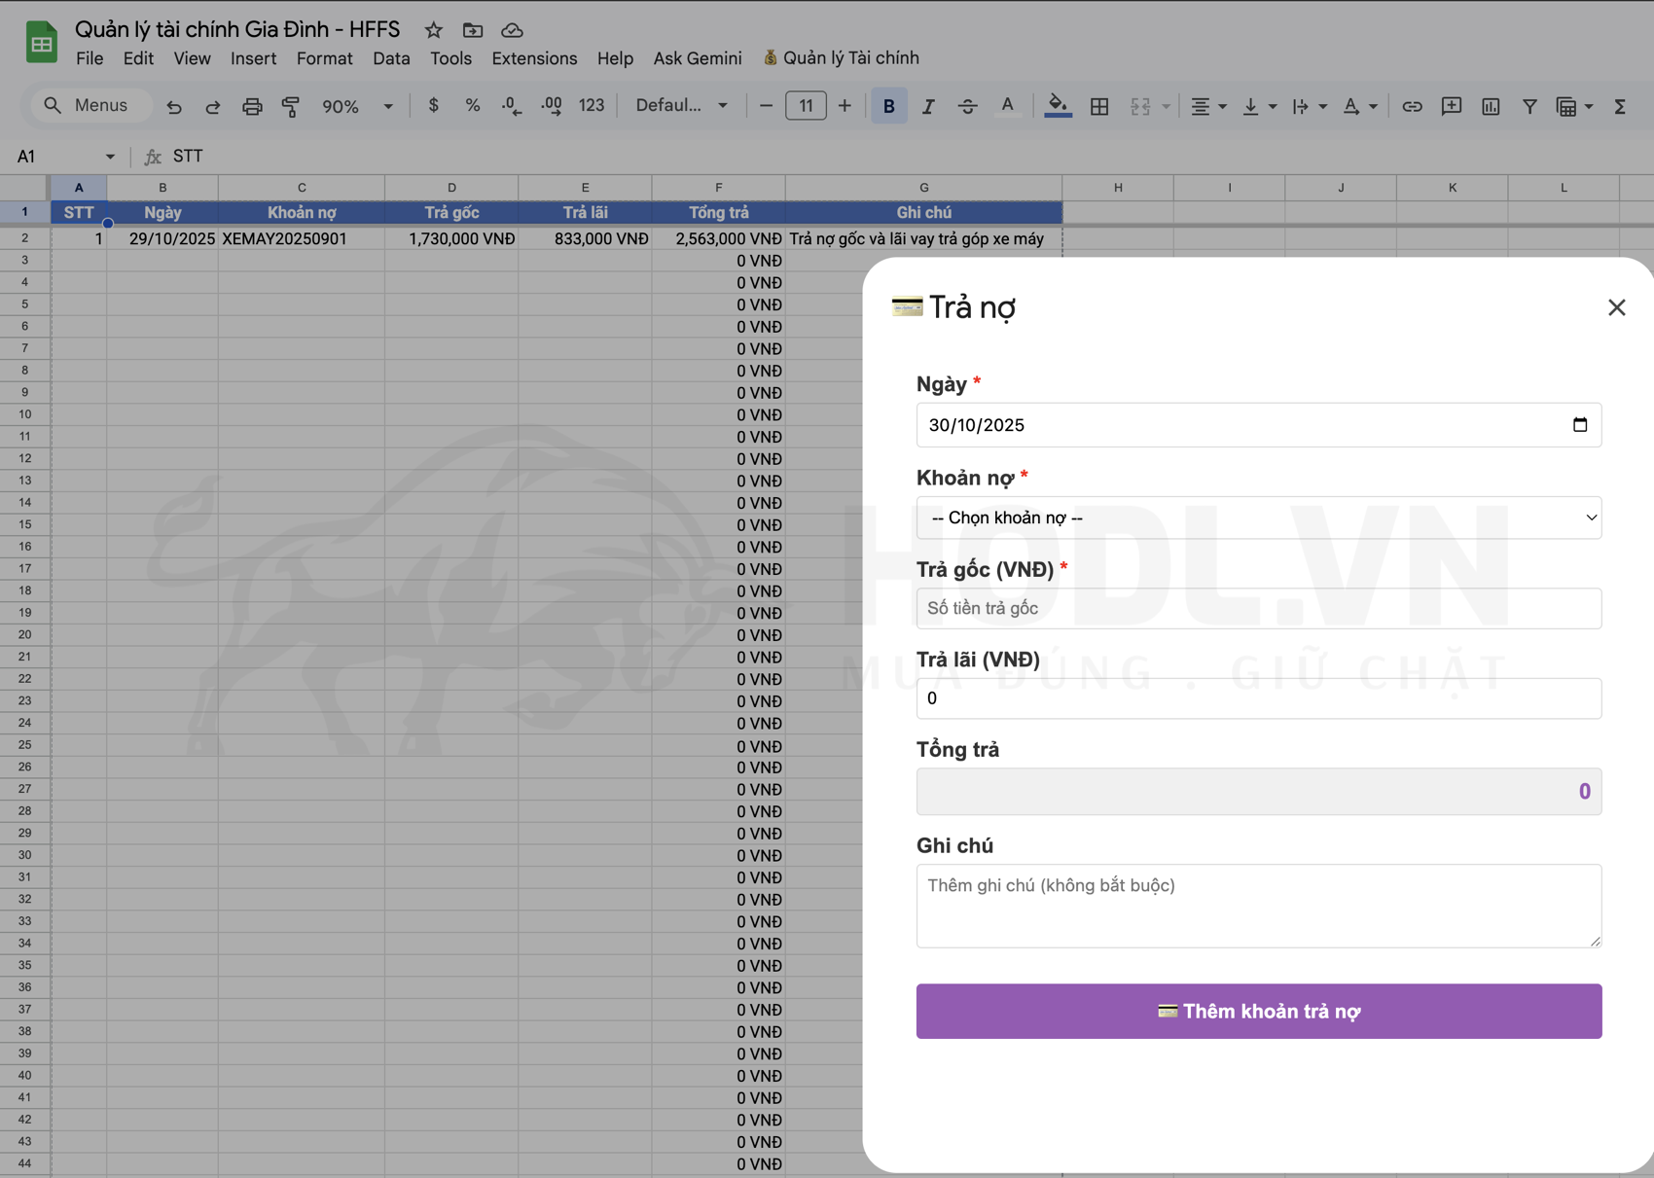The height and width of the screenshot is (1178, 1654).
Task: Open the Quản lý Tài chính menu
Action: (x=841, y=57)
